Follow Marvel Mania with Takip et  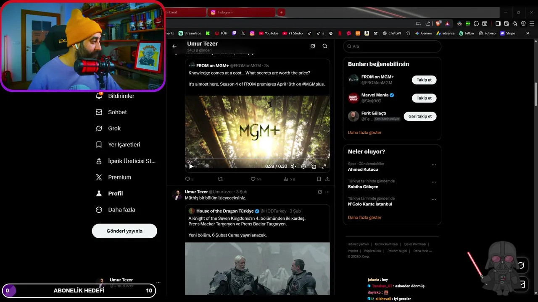pyautogui.click(x=424, y=98)
